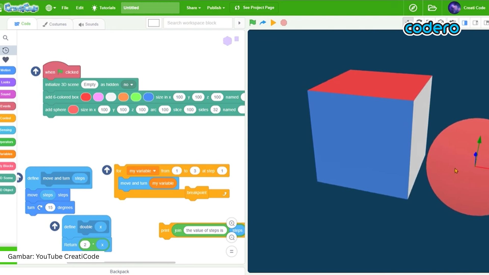
Task: Select the Sound block category
Action: coord(7,94)
